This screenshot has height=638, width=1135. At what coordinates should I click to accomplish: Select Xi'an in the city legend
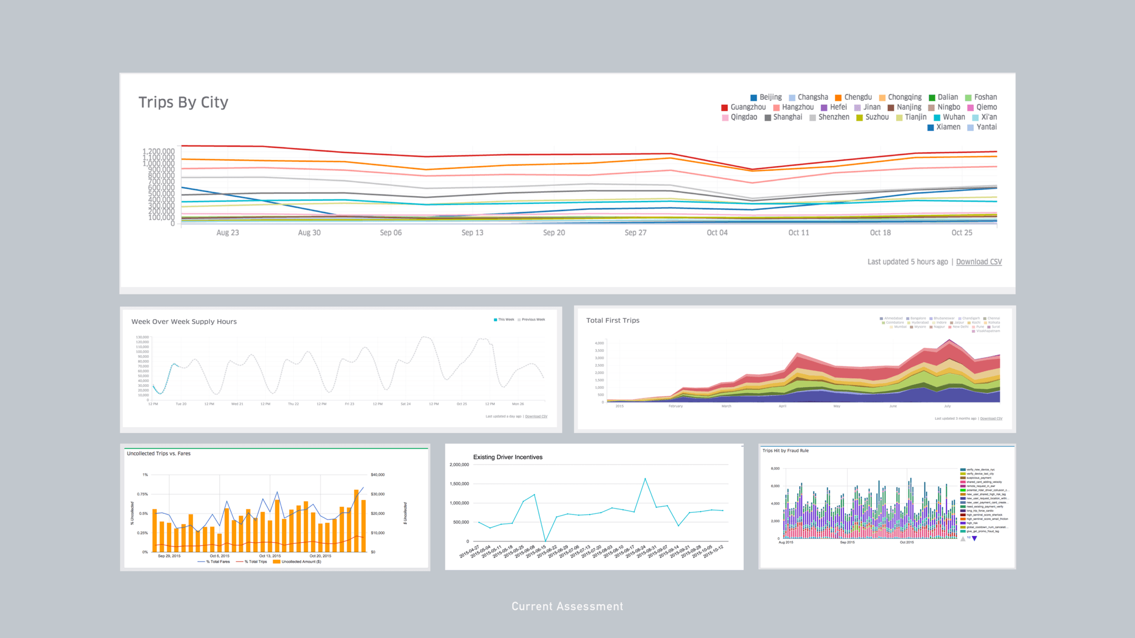(x=985, y=117)
